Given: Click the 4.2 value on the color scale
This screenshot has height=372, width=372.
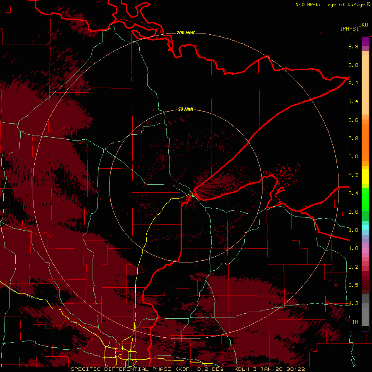Looking at the screenshot, I should click(x=353, y=175).
